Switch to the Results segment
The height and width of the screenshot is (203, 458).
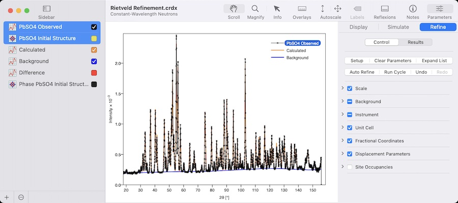pyautogui.click(x=415, y=42)
